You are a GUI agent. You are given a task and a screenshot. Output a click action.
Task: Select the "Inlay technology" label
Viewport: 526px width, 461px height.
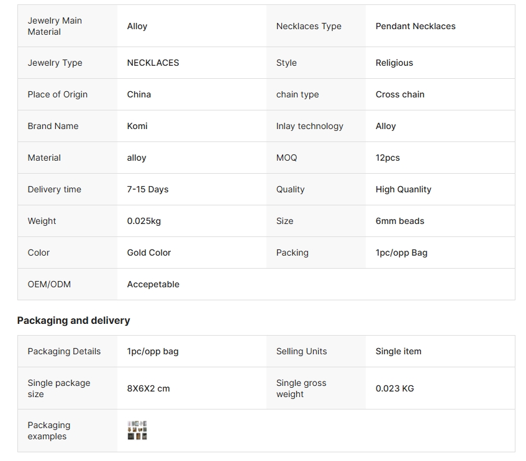(x=310, y=126)
